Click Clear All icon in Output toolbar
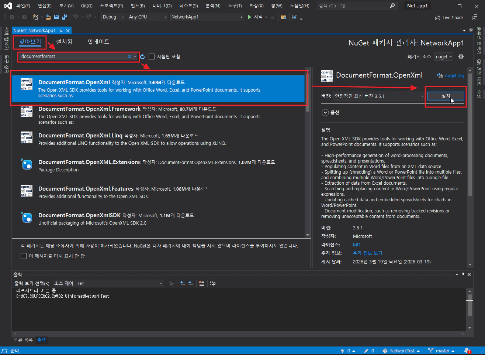This screenshot has width=485, height=355. [201, 283]
